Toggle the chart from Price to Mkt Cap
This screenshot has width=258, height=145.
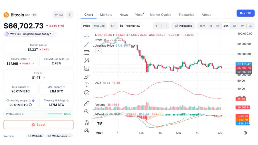coord(99,26)
